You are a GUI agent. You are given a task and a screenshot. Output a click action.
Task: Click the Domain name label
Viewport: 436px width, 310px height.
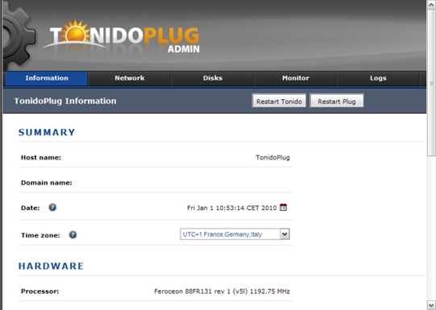point(47,183)
